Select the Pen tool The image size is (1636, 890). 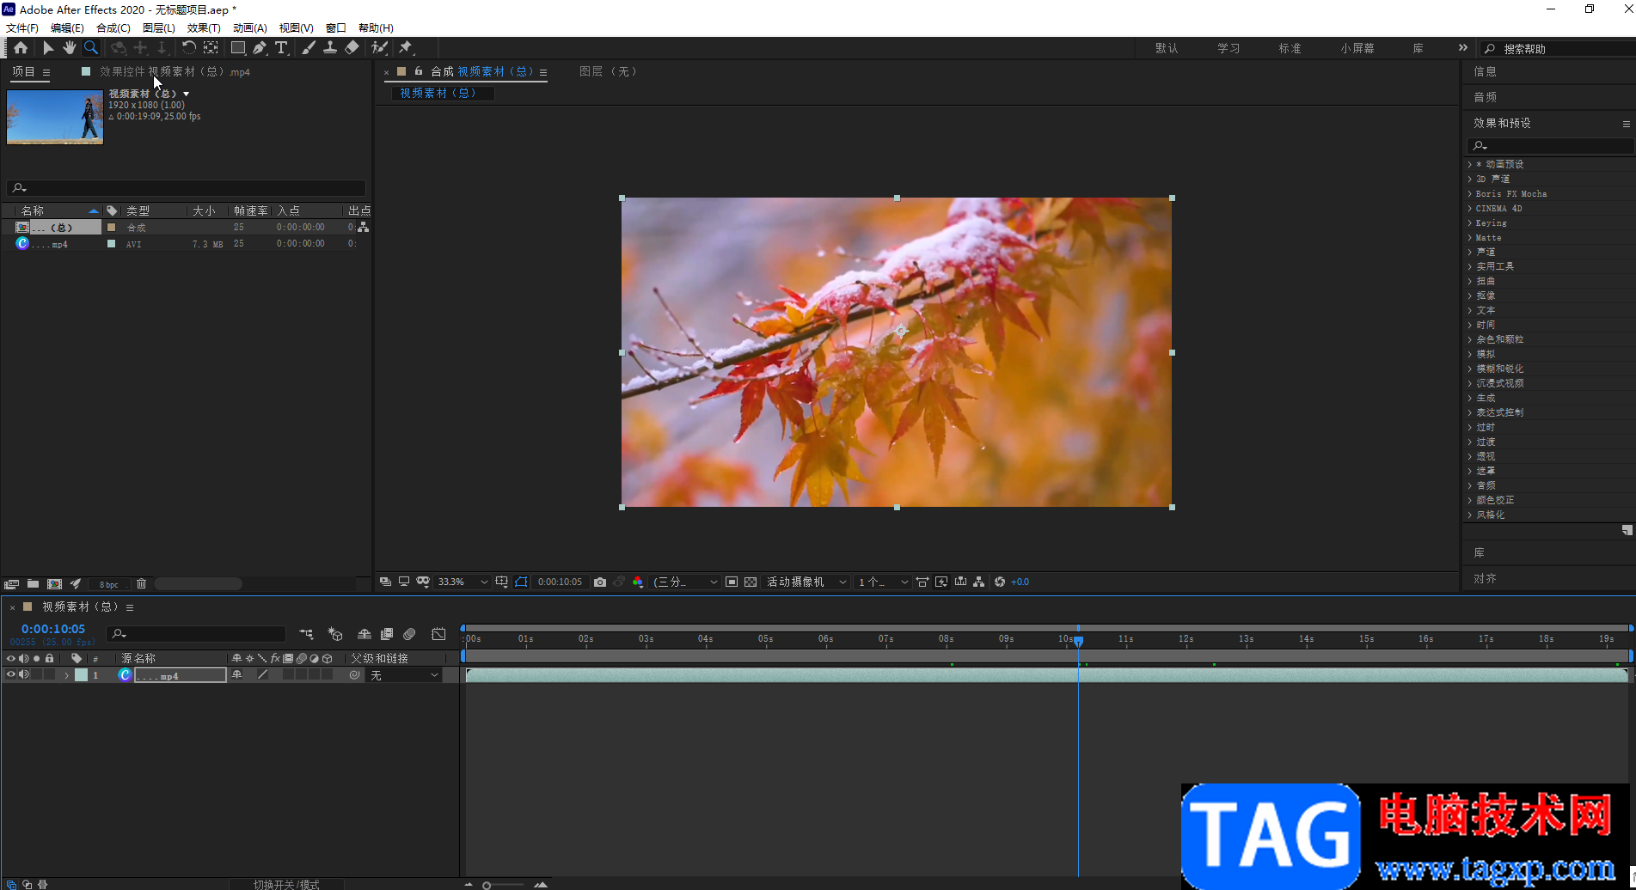tap(260, 48)
